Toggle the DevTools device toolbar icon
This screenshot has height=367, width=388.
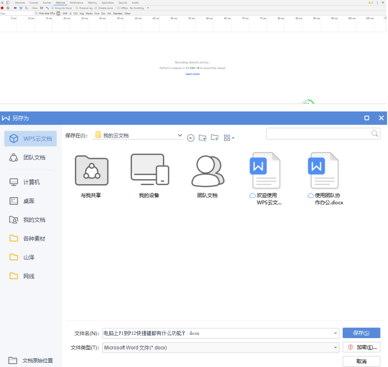coord(7,2)
